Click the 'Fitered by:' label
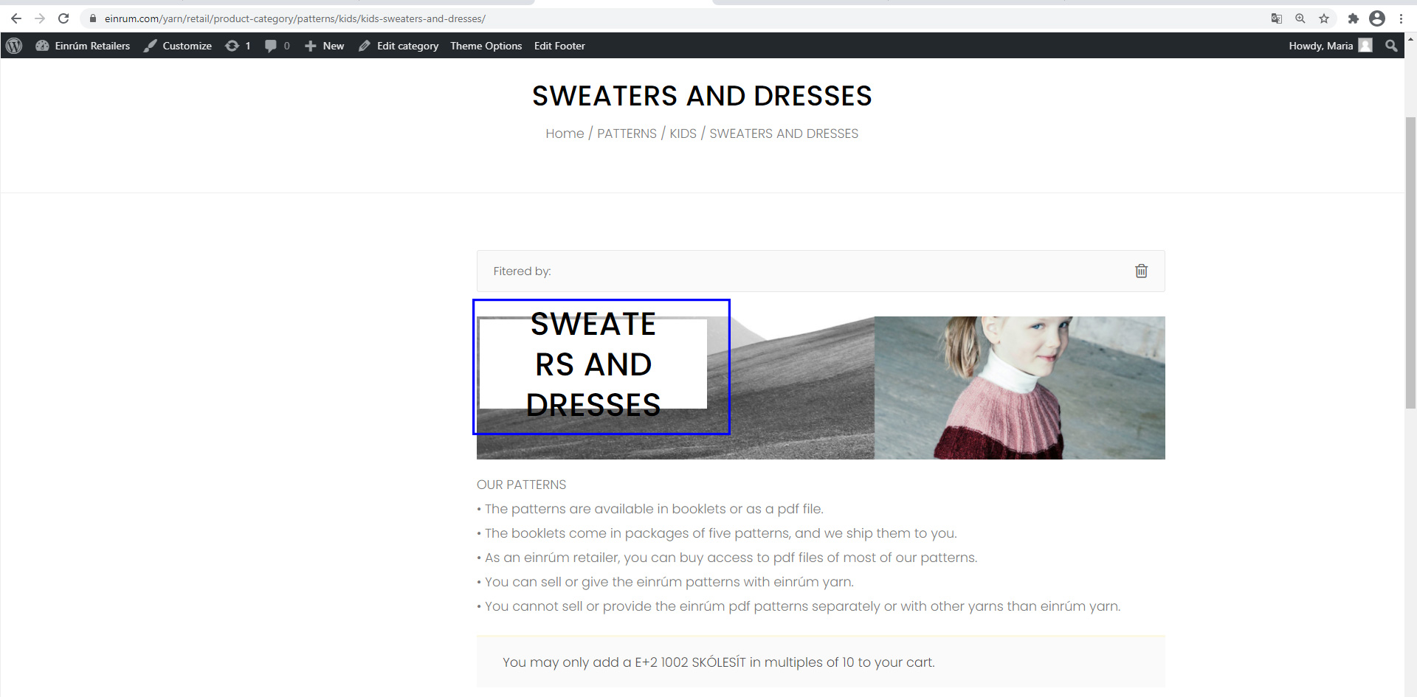This screenshot has width=1417, height=697. 522,271
